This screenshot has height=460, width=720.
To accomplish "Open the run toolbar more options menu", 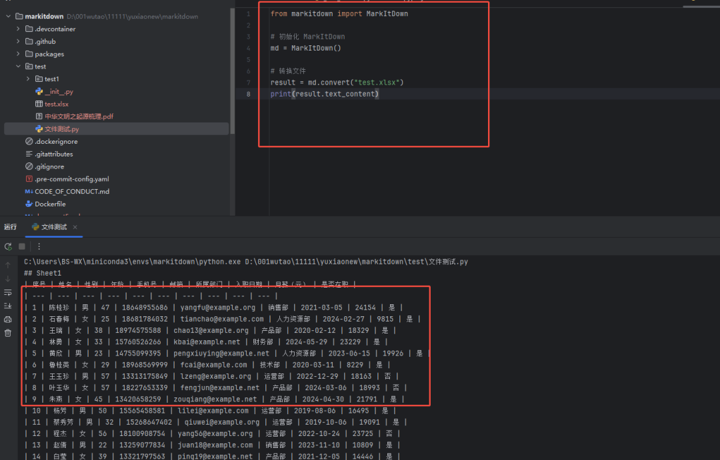I will click(39, 247).
